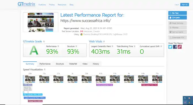Open the Structure tab
The height and width of the screenshot is (105, 193).
[60, 64]
